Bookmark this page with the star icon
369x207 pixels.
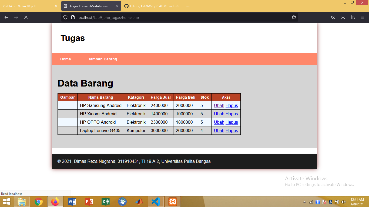pos(294,18)
